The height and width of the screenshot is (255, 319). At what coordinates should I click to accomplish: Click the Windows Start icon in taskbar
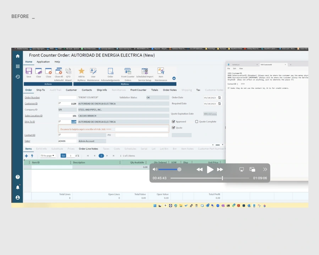[155, 205]
